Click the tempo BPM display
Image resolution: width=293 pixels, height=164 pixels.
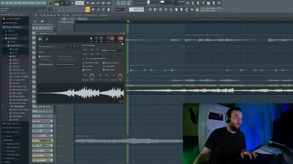[79, 3]
